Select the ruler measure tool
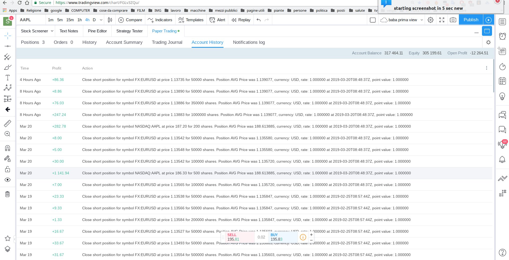The height and width of the screenshot is (260, 509). pos(7,123)
